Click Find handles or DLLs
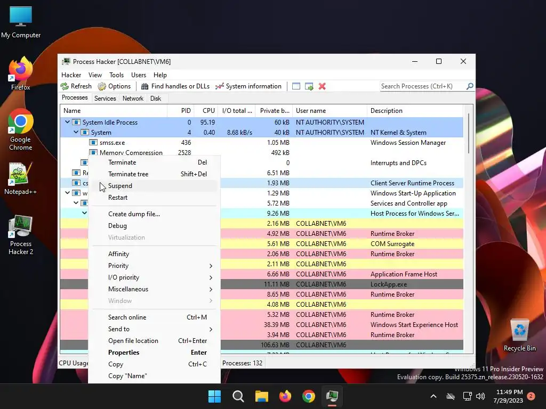Viewport: 546px width, 409px height. pos(175,86)
